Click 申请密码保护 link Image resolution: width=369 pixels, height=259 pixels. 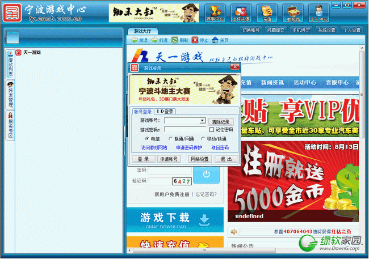[x=189, y=147]
